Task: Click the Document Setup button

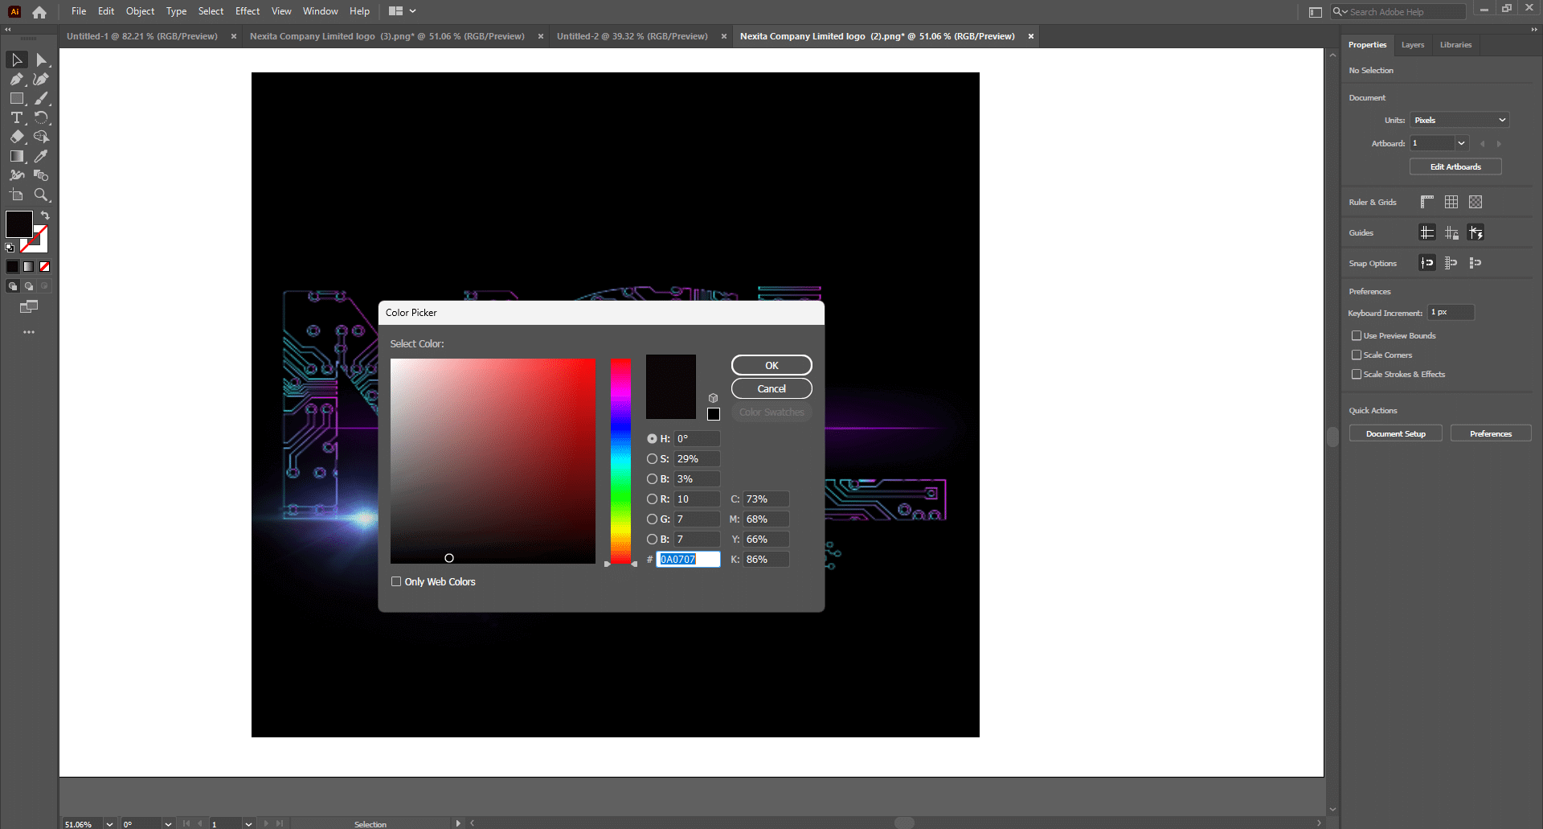Action: (1395, 433)
